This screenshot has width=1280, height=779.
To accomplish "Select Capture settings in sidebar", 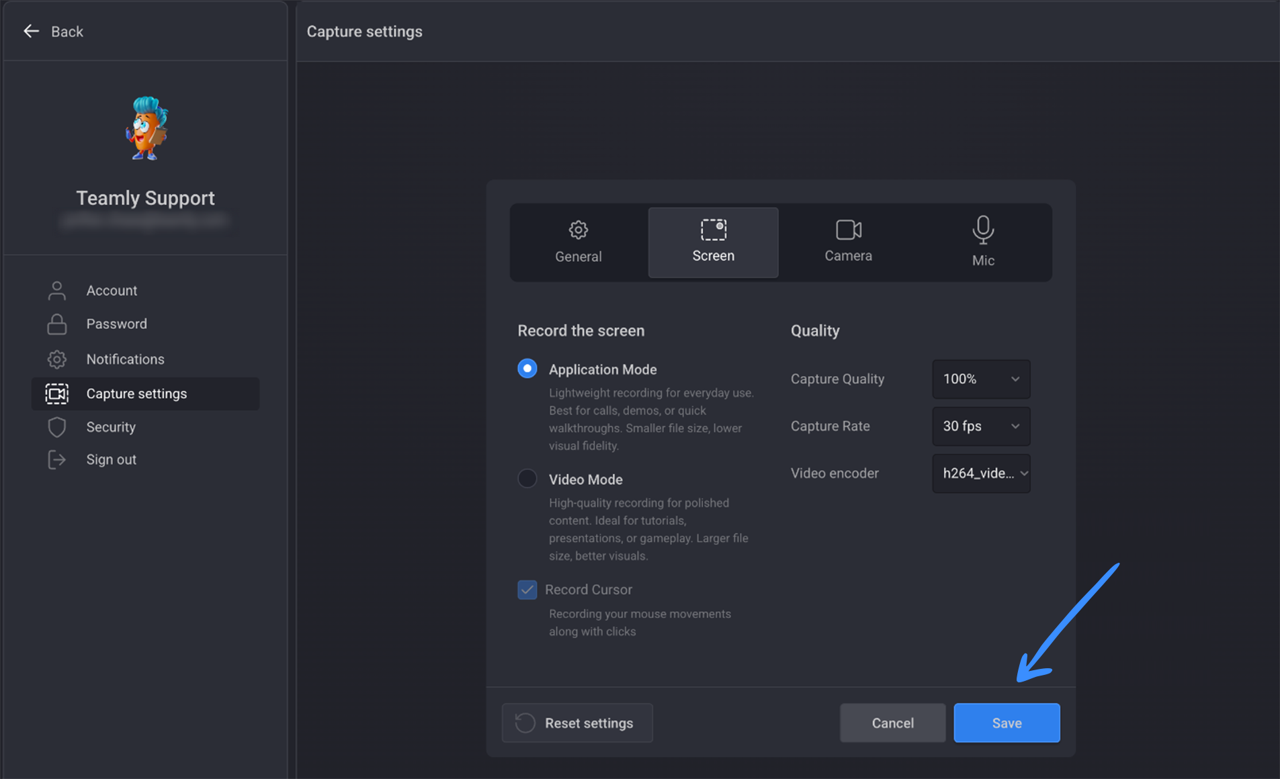I will click(x=146, y=394).
